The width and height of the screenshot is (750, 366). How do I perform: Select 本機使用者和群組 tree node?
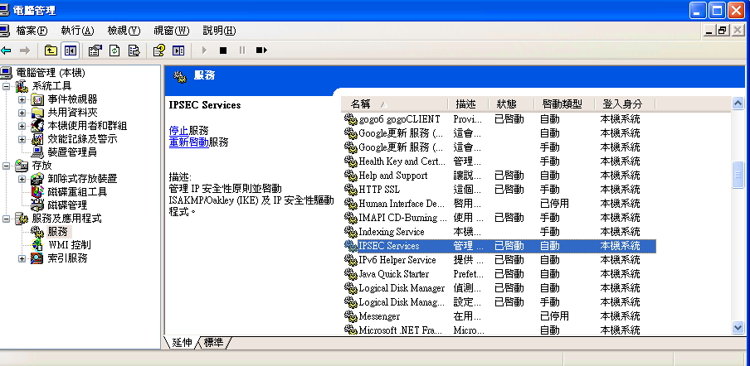pyautogui.click(x=87, y=126)
